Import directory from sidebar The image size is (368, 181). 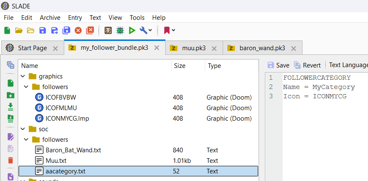[11, 119]
